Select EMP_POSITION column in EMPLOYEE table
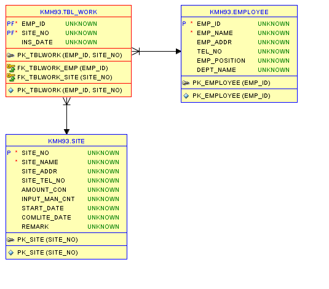Screen dimensions: 329x289 (221, 61)
